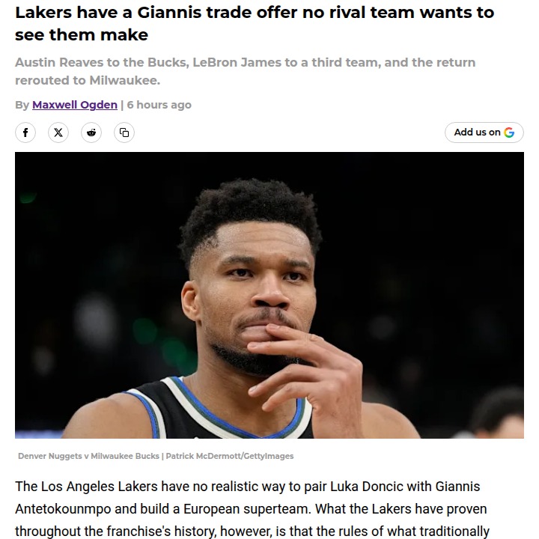Copy the article link icon
This screenshot has width=539, height=539.
pos(124,133)
